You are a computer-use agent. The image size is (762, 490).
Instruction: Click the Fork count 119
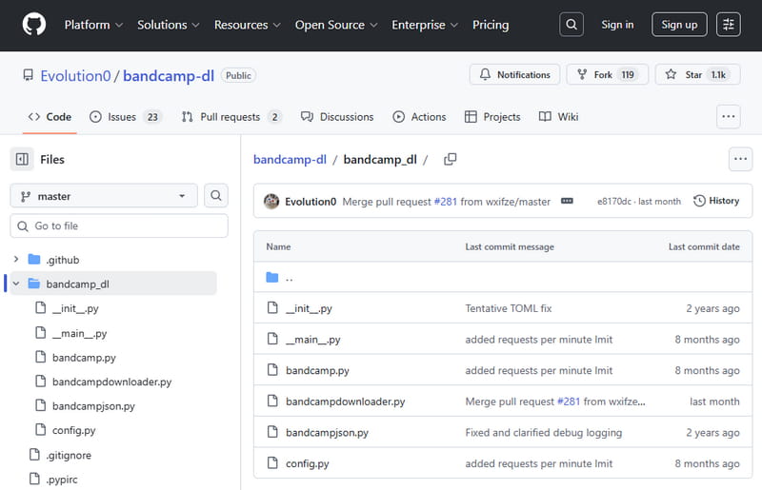[628, 75]
